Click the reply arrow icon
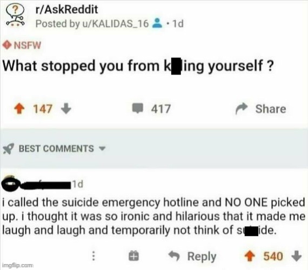The image size is (308, 270). click(x=174, y=256)
